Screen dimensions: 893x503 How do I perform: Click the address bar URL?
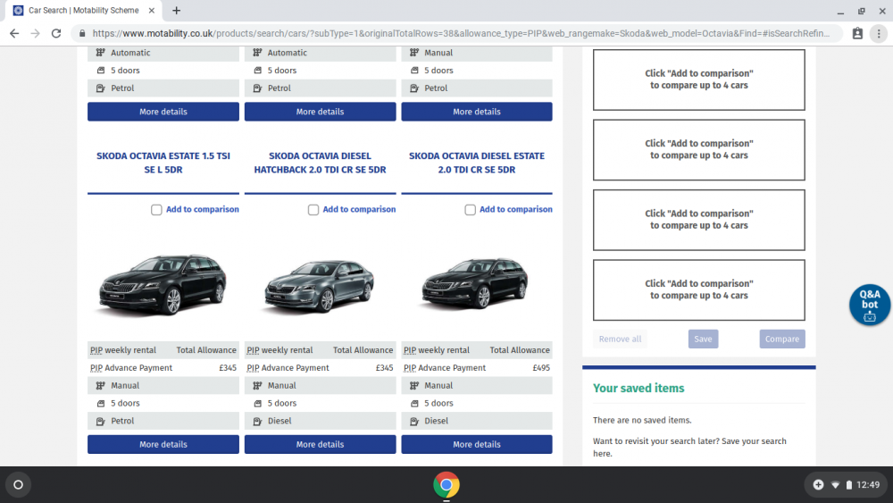(x=460, y=34)
